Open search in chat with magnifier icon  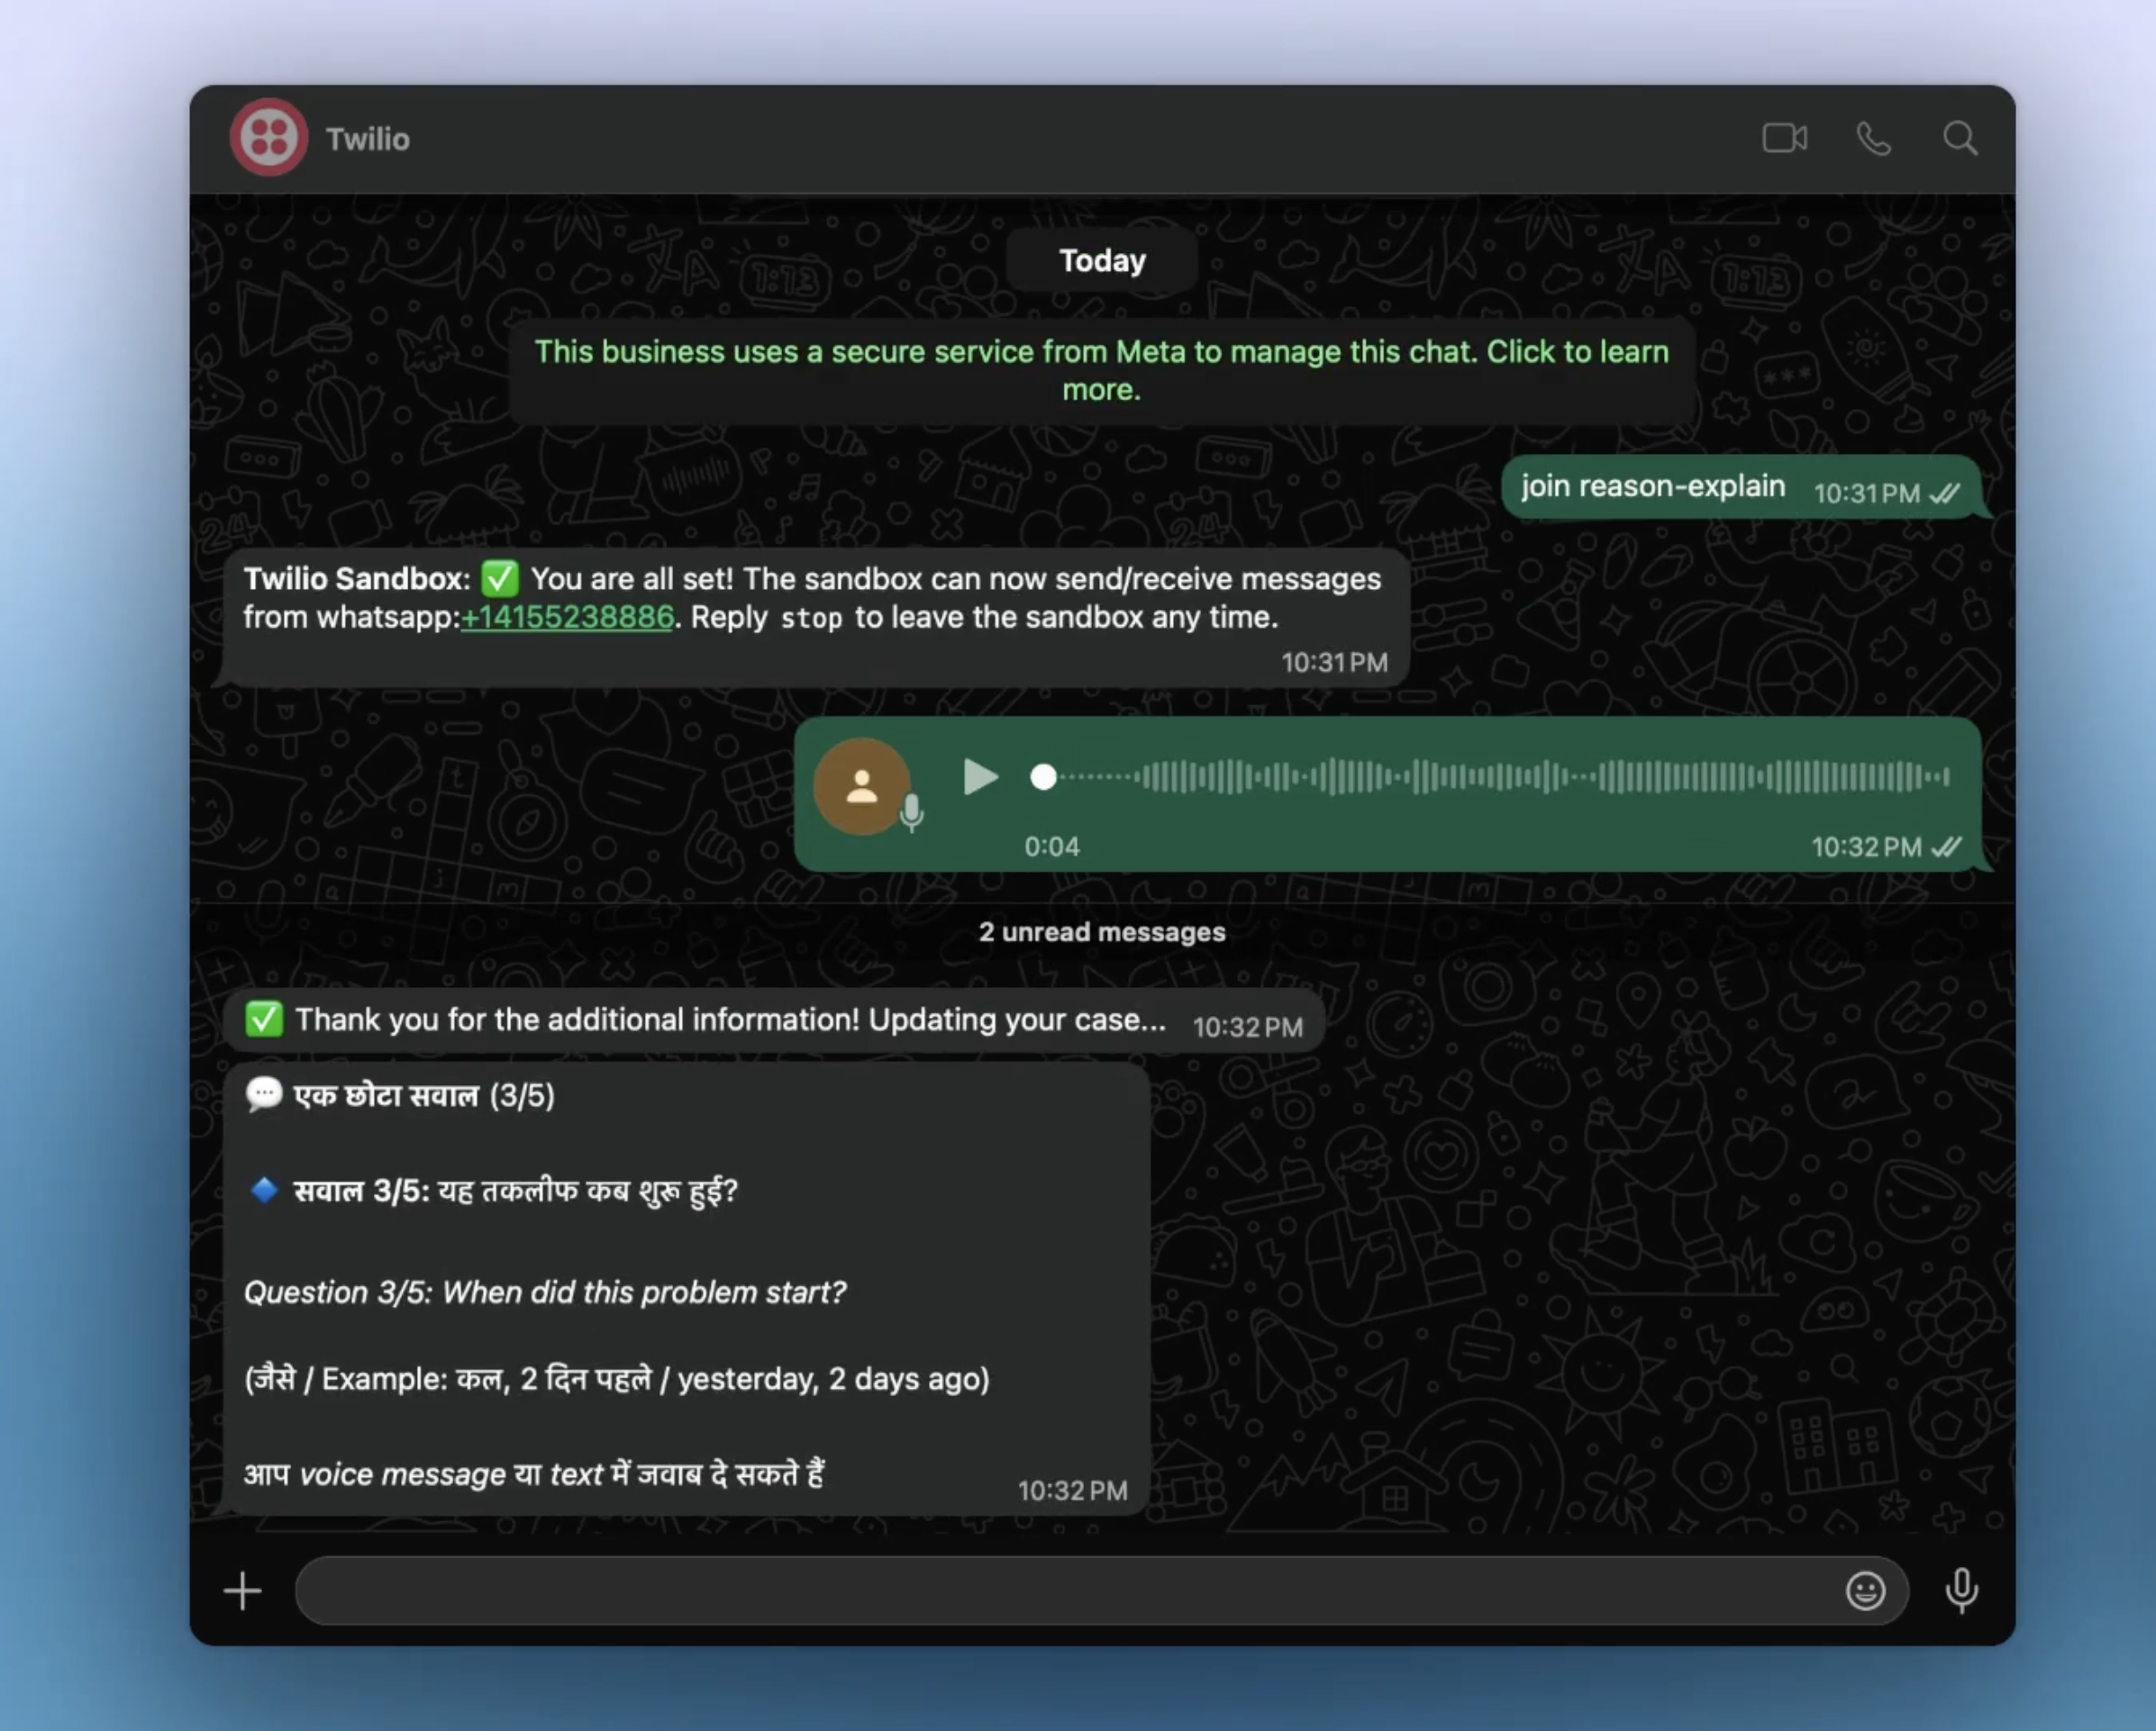[x=1960, y=138]
